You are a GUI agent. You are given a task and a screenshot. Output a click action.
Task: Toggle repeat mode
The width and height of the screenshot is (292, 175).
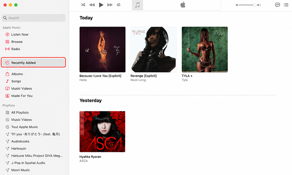(119, 5)
